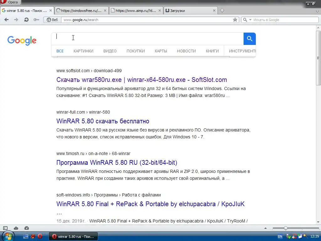Open the SoftSlot.com wrar580ru.exe result link
Image resolution: width=321 pixels, height=241 pixels.
142,80
